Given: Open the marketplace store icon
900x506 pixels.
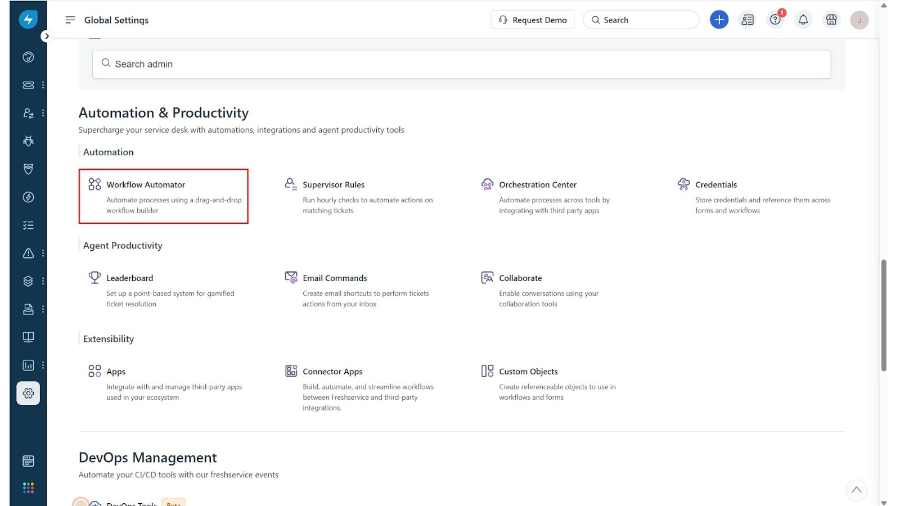Looking at the screenshot, I should tap(831, 20).
